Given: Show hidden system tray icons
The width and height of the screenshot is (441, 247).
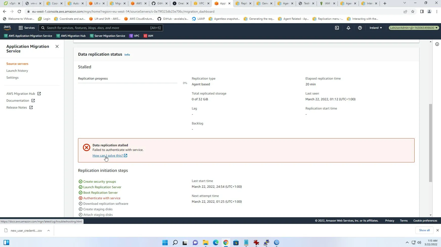Looking at the screenshot, I should pyautogui.click(x=407, y=242).
